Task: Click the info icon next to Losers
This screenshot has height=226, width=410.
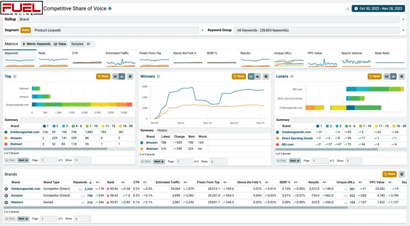Action: pos(292,76)
